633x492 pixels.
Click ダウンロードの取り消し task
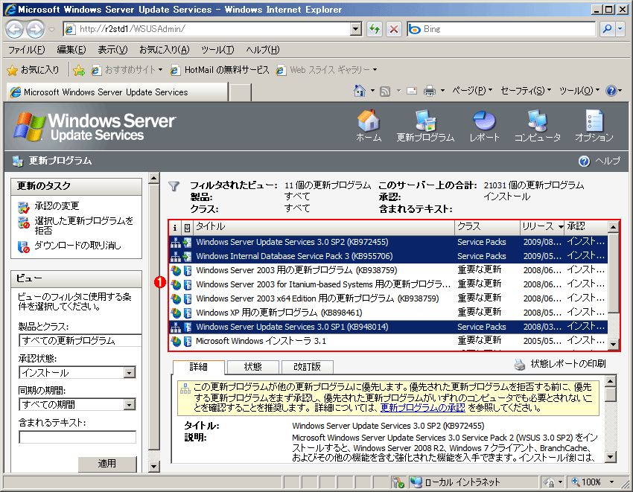click(77, 246)
